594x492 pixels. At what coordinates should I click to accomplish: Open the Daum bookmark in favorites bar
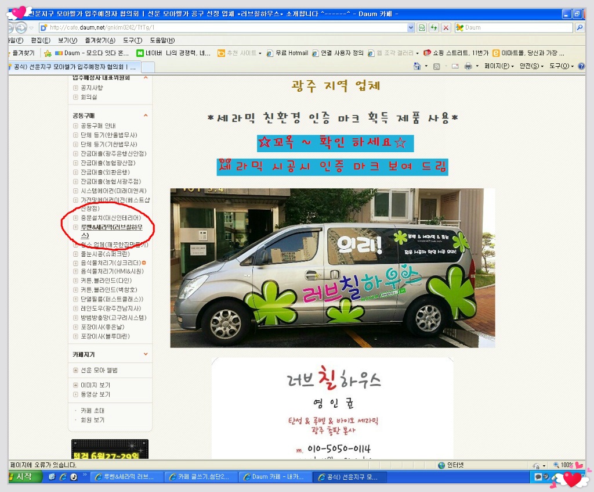[x=92, y=53]
